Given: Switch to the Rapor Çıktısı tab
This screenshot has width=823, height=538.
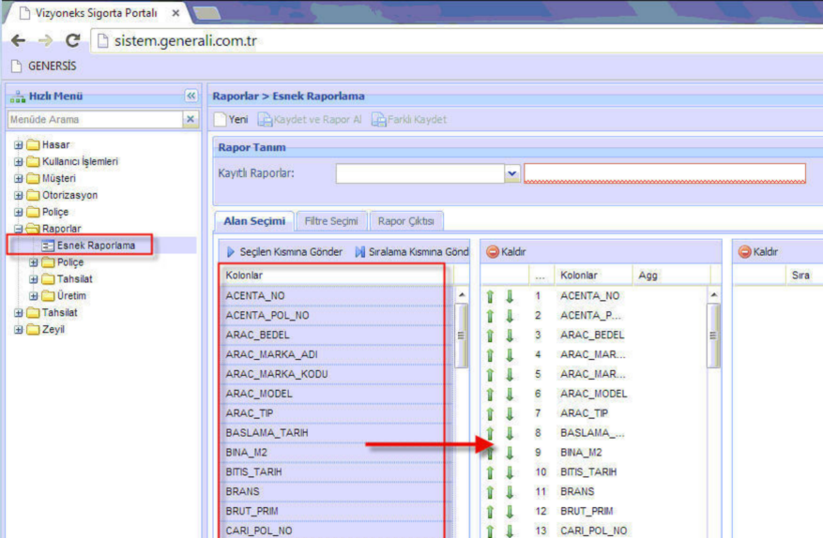Looking at the screenshot, I should pos(405,221).
